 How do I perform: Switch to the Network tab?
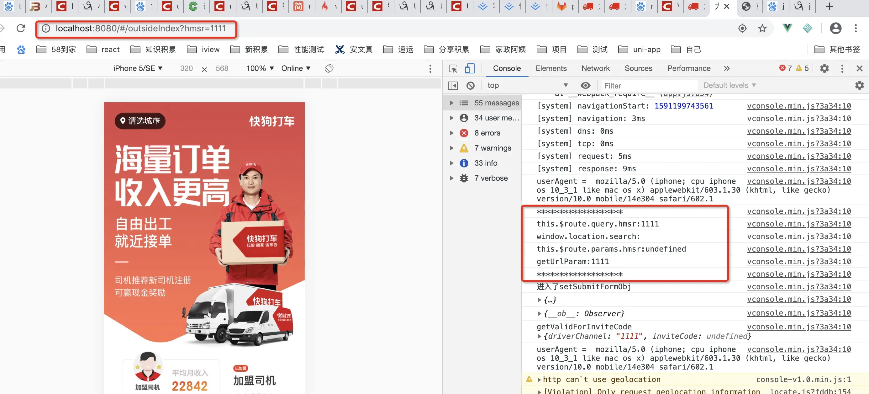(595, 68)
